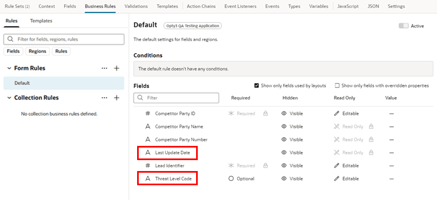This screenshot has height=200, width=437.
Task: Filter by Rules chip
Action: pyautogui.click(x=61, y=51)
